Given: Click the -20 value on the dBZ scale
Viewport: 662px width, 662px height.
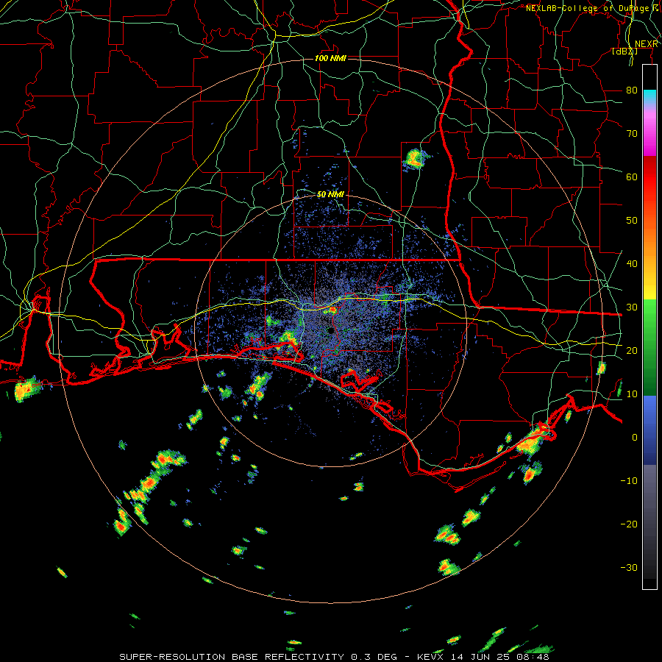Looking at the screenshot, I should pyautogui.click(x=629, y=524).
